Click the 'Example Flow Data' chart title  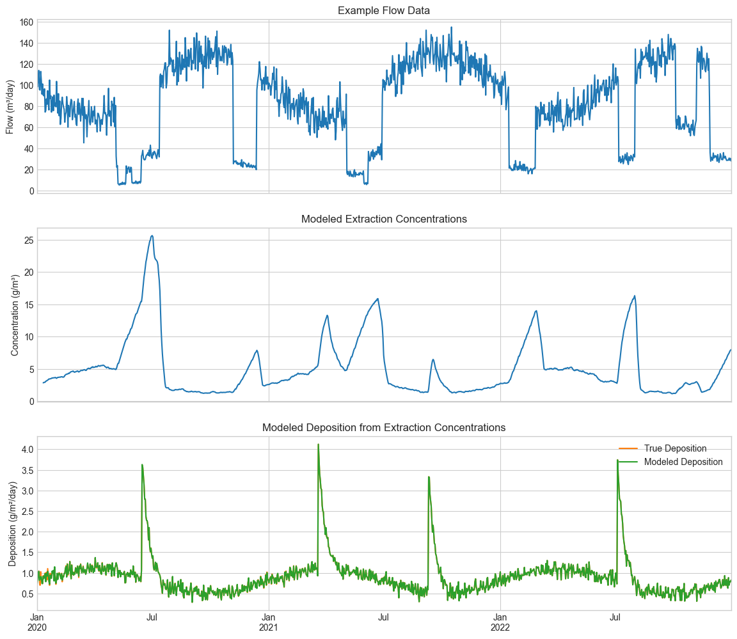(x=384, y=10)
